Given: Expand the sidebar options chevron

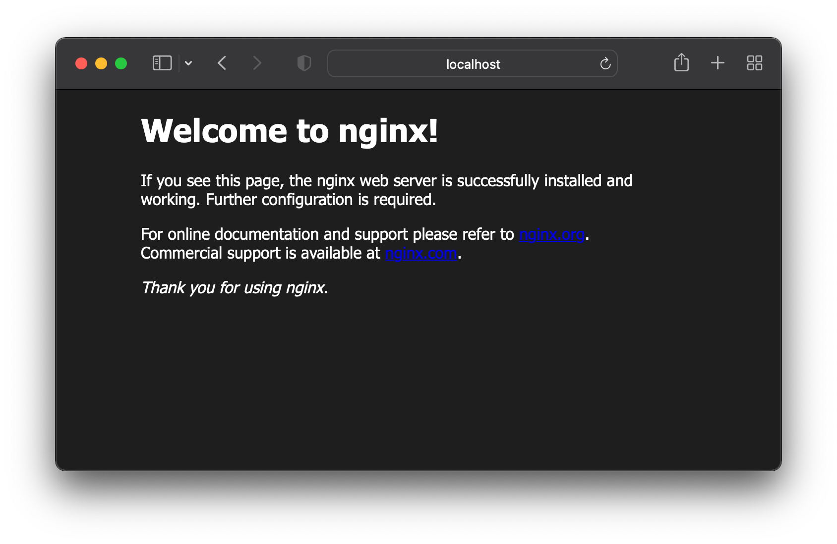Looking at the screenshot, I should 188,63.
